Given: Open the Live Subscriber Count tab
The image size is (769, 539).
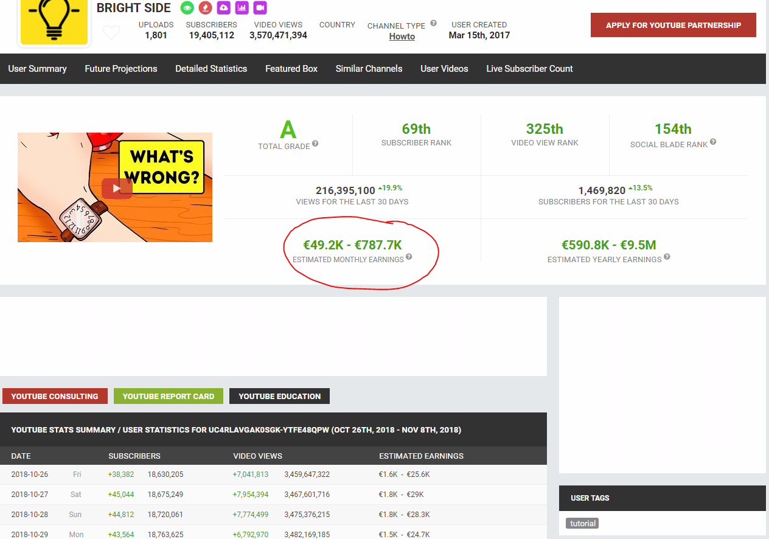Looking at the screenshot, I should click(529, 69).
